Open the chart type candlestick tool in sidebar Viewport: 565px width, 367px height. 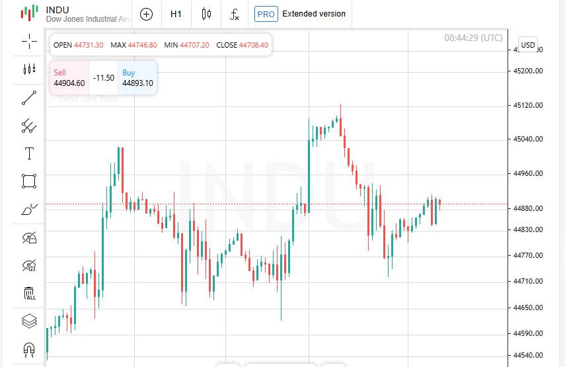click(29, 69)
